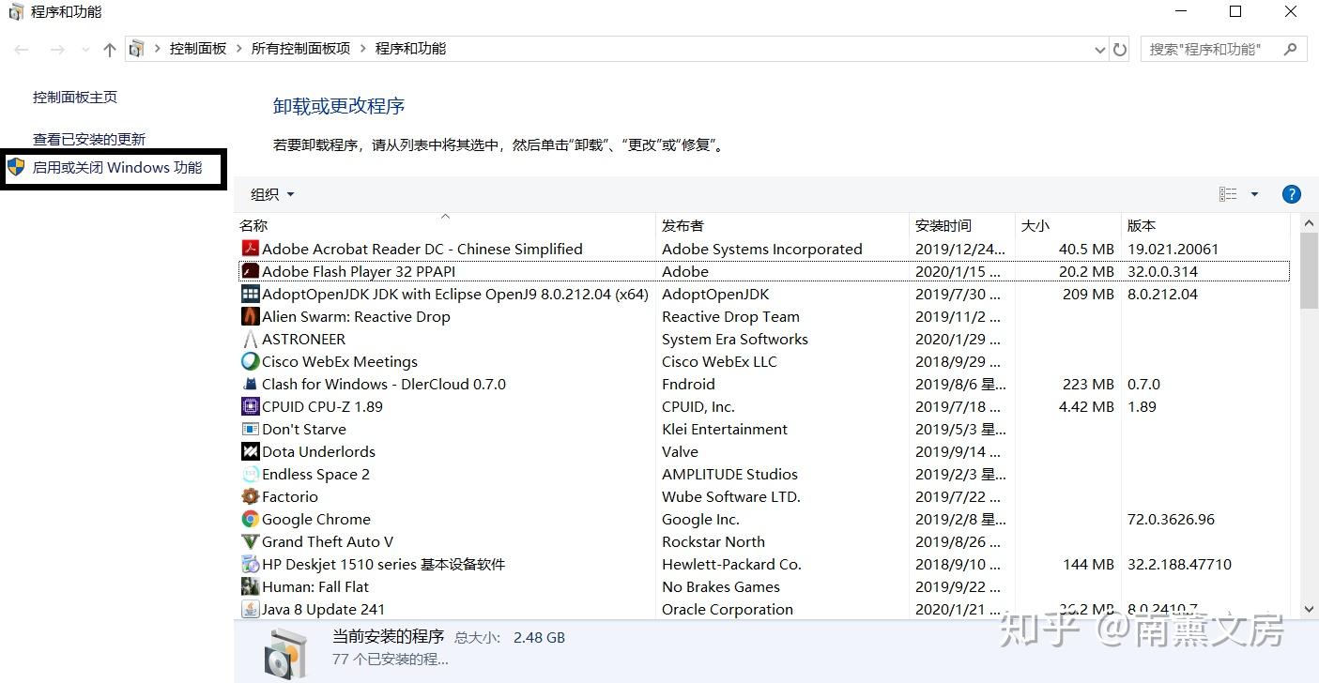The height and width of the screenshot is (683, 1319).
Task: Click version 32.2.188.47710 in the HP row
Action: pyautogui.click(x=1179, y=564)
